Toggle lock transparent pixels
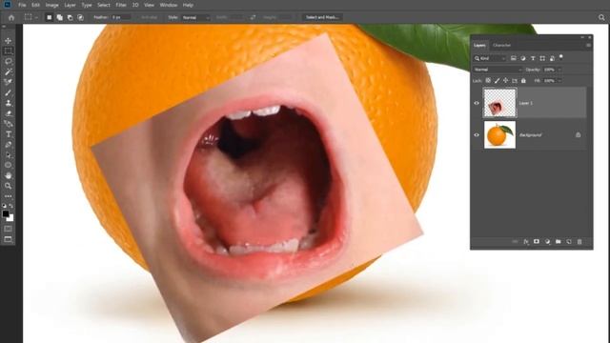Viewport: 610px width, 343px height. click(488, 80)
